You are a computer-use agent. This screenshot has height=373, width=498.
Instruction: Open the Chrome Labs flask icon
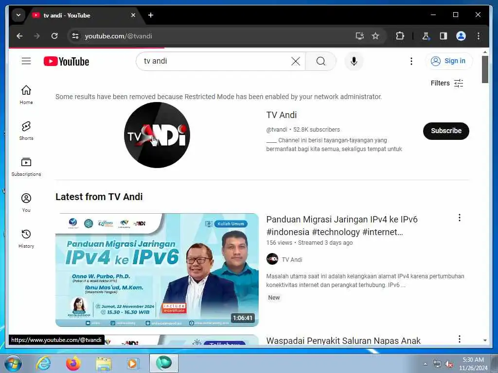tap(426, 36)
